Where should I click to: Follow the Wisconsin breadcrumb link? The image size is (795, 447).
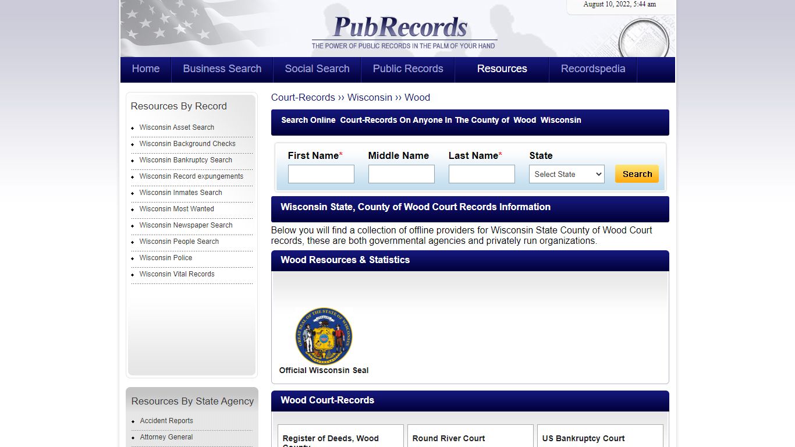pyautogui.click(x=370, y=97)
